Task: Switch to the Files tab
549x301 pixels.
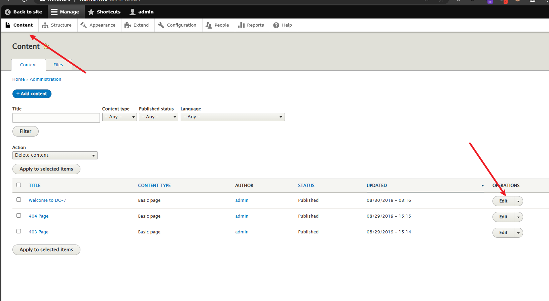Action: pyautogui.click(x=58, y=65)
